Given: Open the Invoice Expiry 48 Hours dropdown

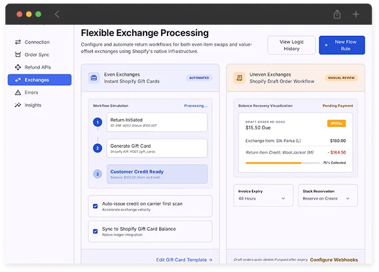Looking at the screenshot, I should click(263, 195).
